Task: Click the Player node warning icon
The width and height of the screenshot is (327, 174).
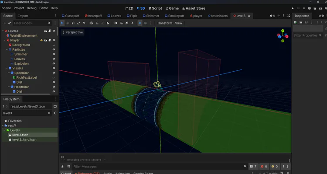Action: tap(41, 40)
